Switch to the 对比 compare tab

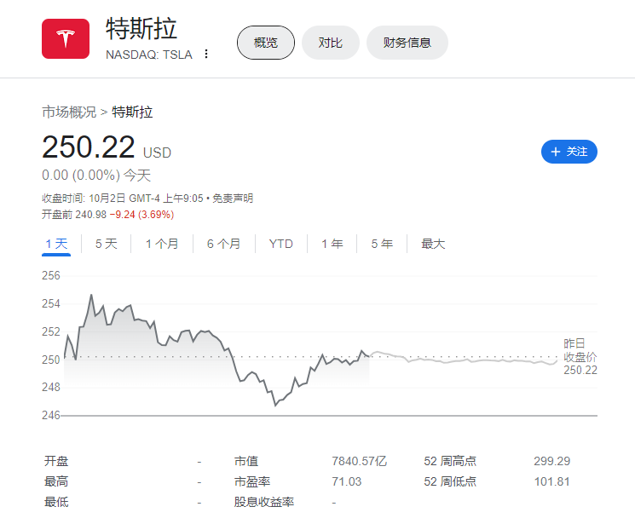331,43
